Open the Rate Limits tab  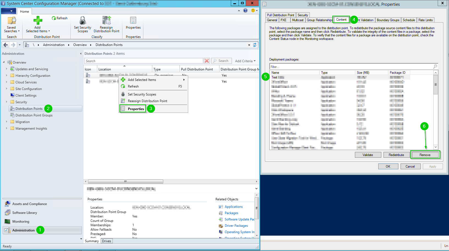425,20
